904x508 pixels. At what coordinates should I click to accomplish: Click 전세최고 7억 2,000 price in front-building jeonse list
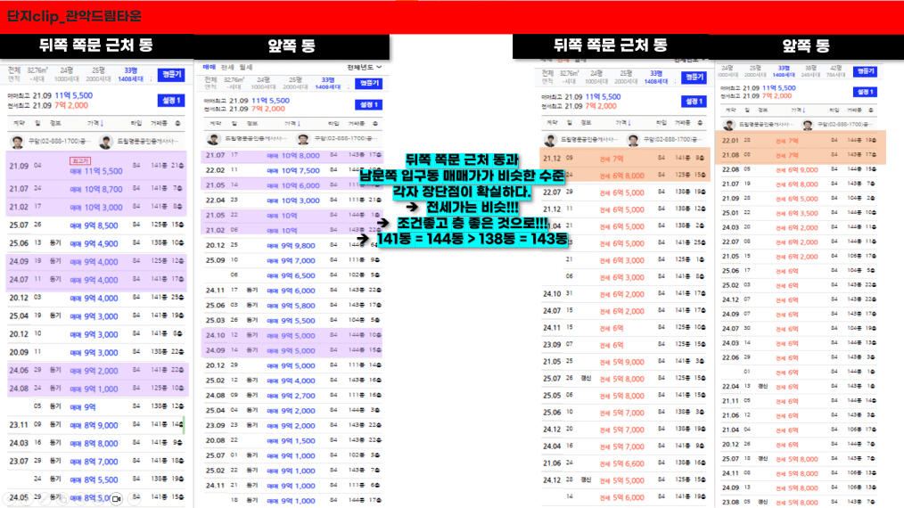[779, 95]
